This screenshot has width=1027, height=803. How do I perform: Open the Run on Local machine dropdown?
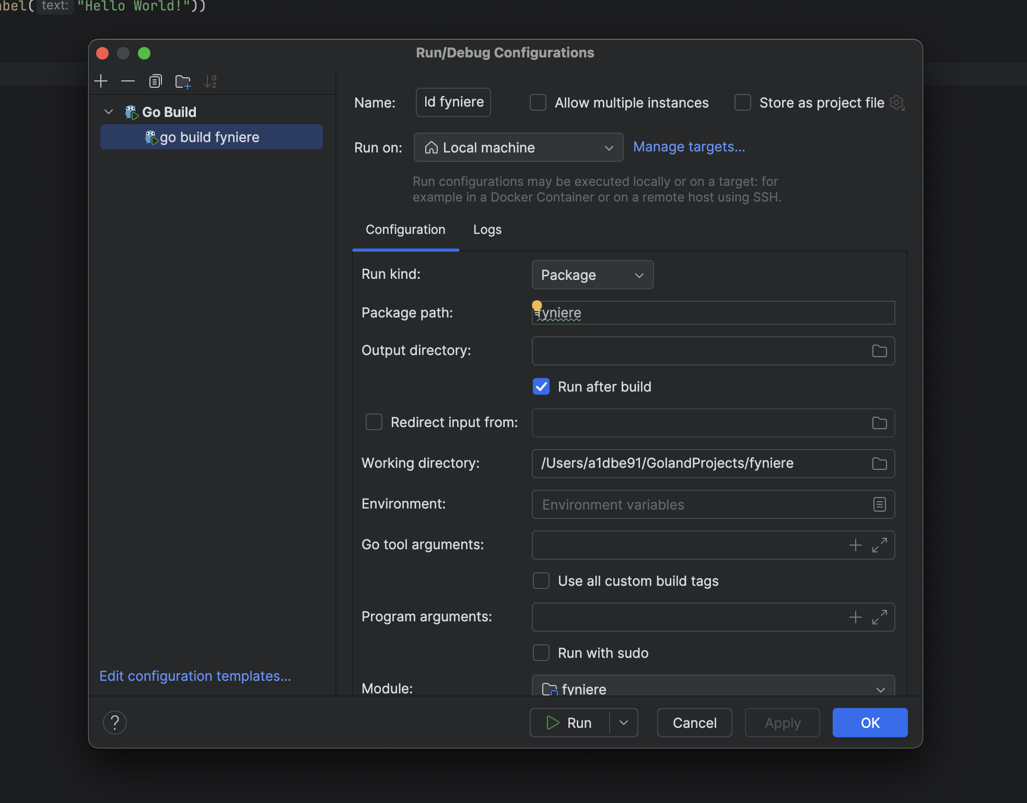(518, 147)
